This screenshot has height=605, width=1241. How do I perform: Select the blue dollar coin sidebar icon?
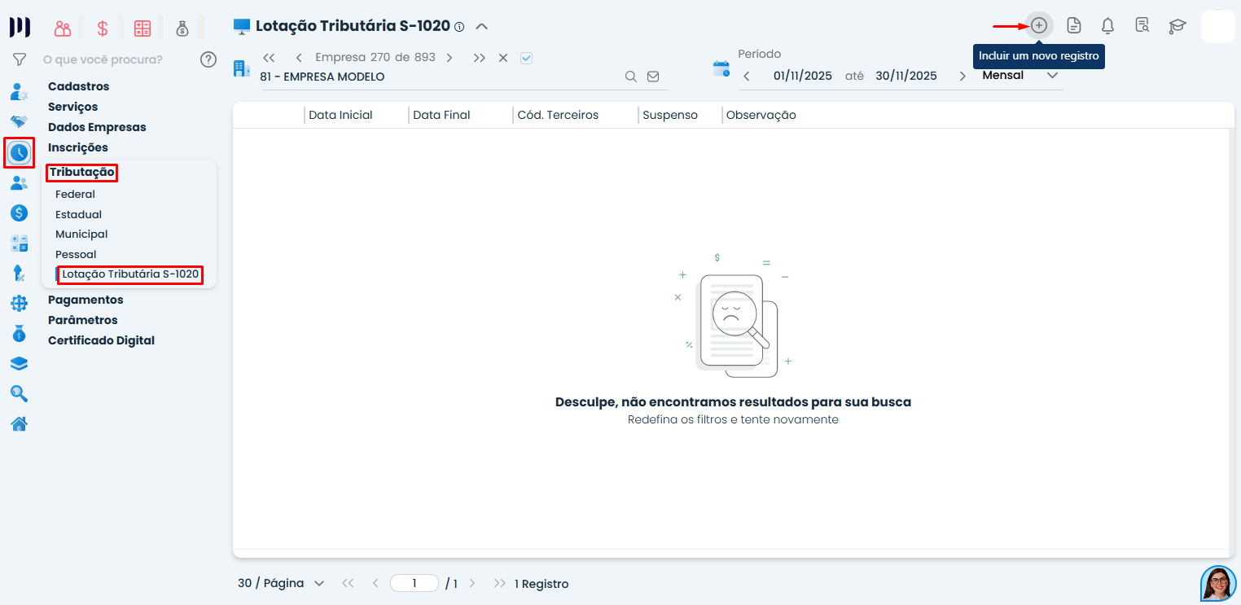(19, 213)
